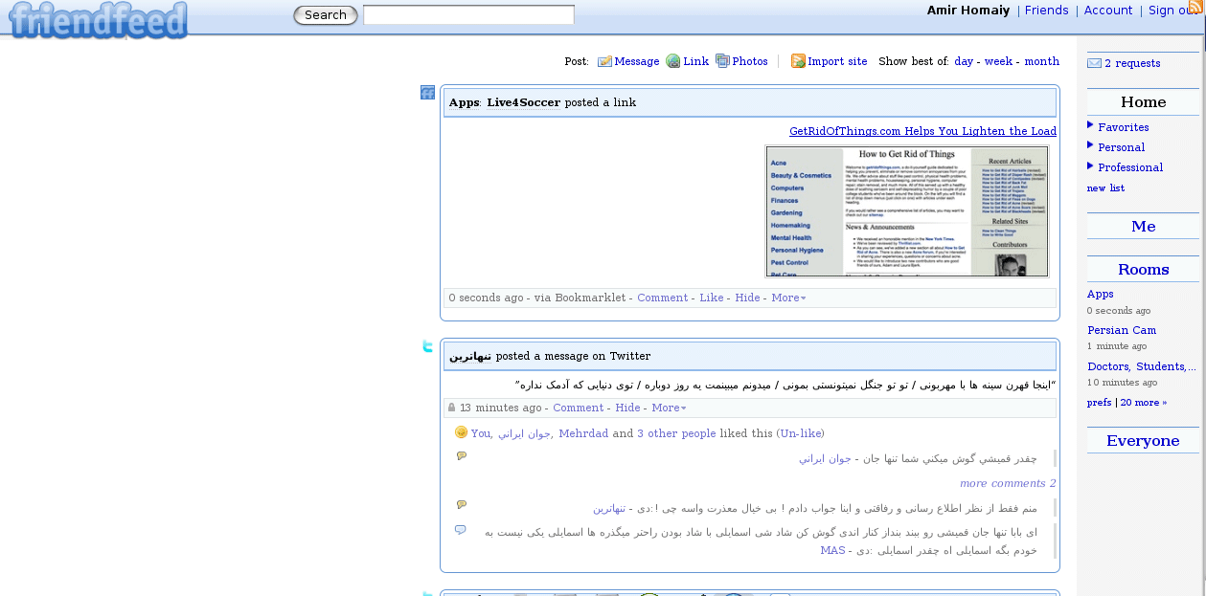Click the Import site feed icon
1206x596 pixels.
click(798, 61)
